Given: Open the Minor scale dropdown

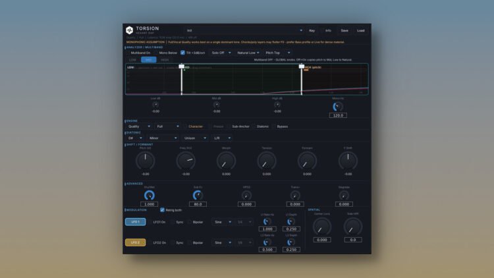Looking at the screenshot, I should pos(163,138).
